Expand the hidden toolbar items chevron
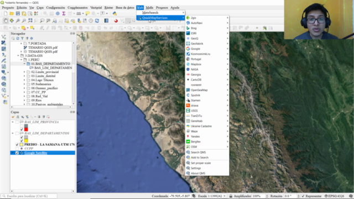This screenshot has height=199, width=354. point(257,28)
